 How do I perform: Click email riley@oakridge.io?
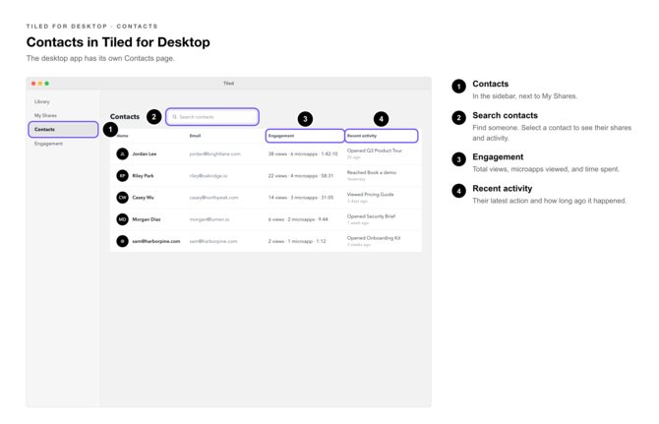pos(209,176)
